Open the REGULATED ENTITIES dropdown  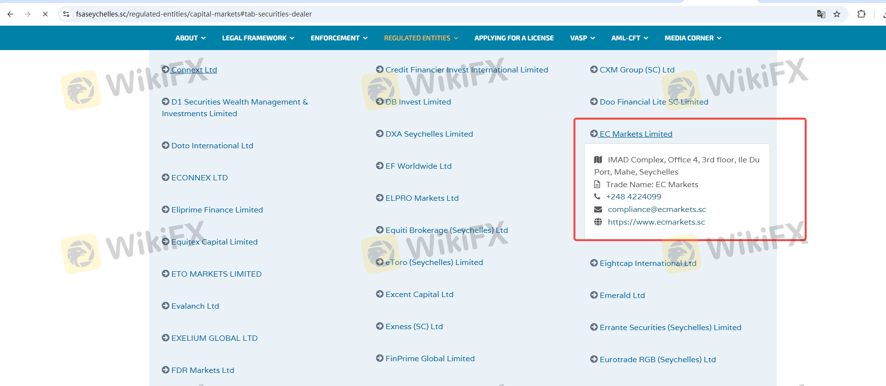click(421, 38)
